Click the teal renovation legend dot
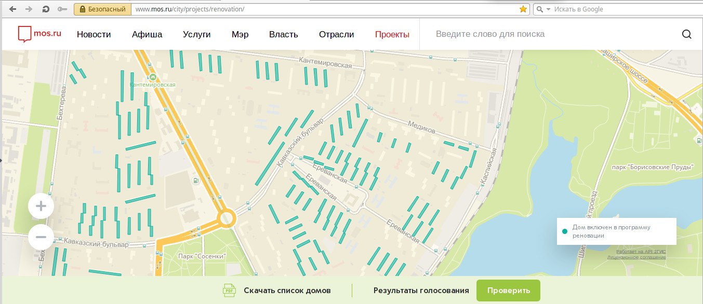The height and width of the screenshot is (304, 703). [x=565, y=231]
